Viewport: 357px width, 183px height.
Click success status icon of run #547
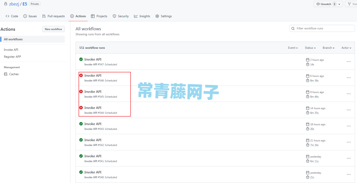point(81,59)
